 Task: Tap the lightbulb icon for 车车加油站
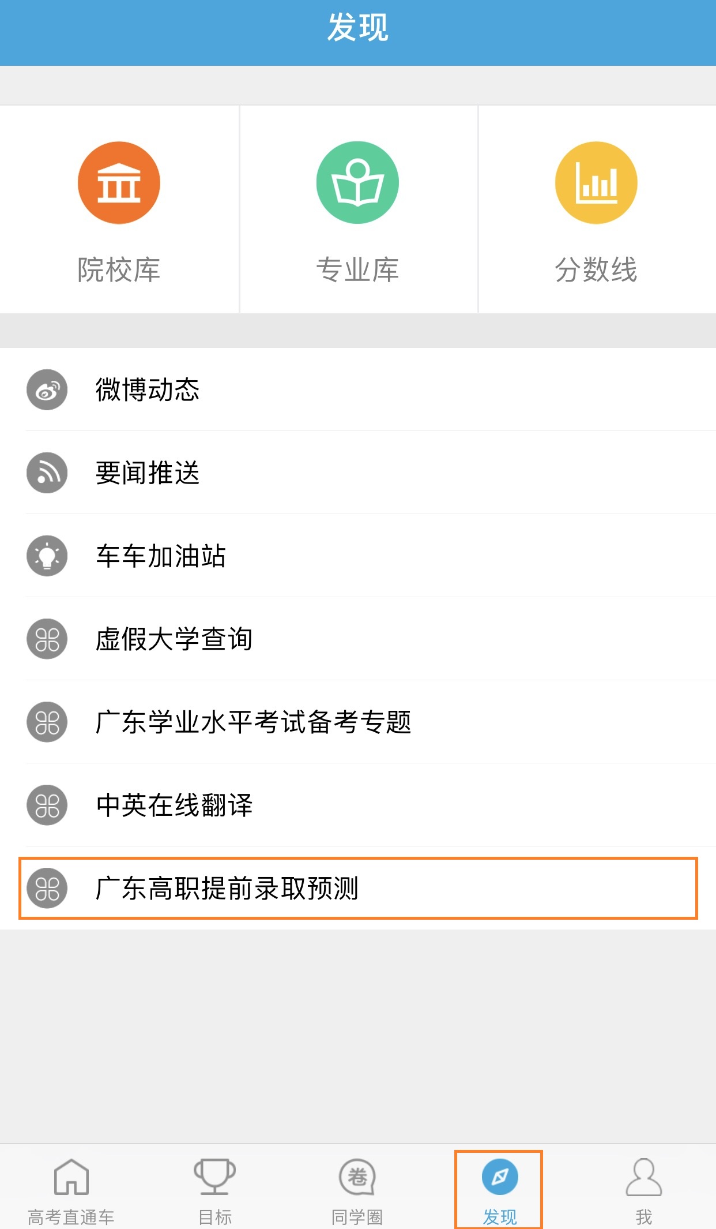47,556
